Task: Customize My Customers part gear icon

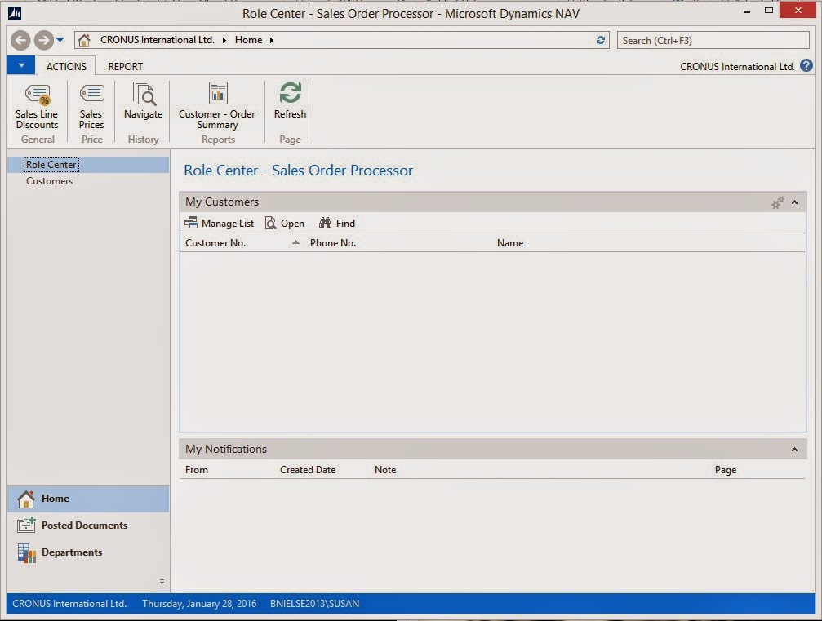Action: click(x=777, y=202)
